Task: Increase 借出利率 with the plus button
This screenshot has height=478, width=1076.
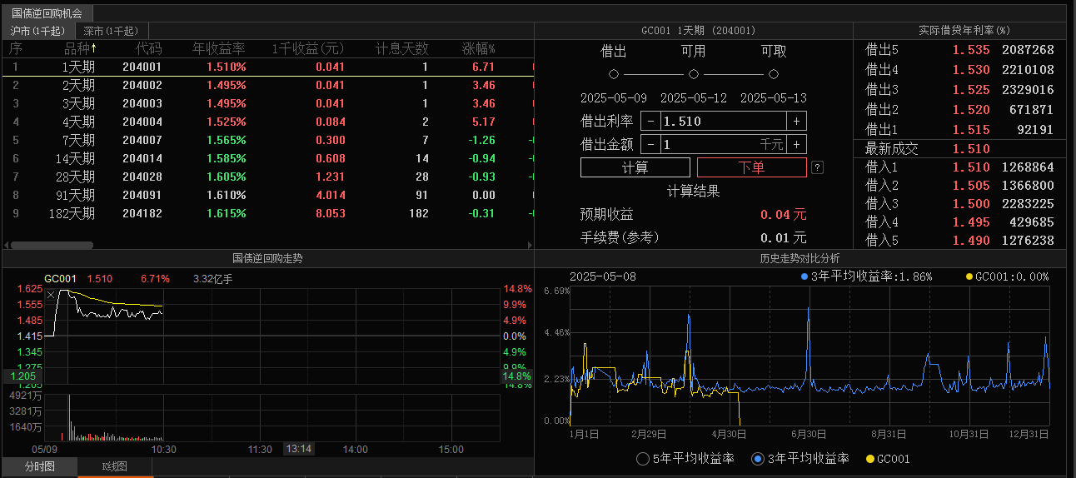Action: (x=797, y=122)
